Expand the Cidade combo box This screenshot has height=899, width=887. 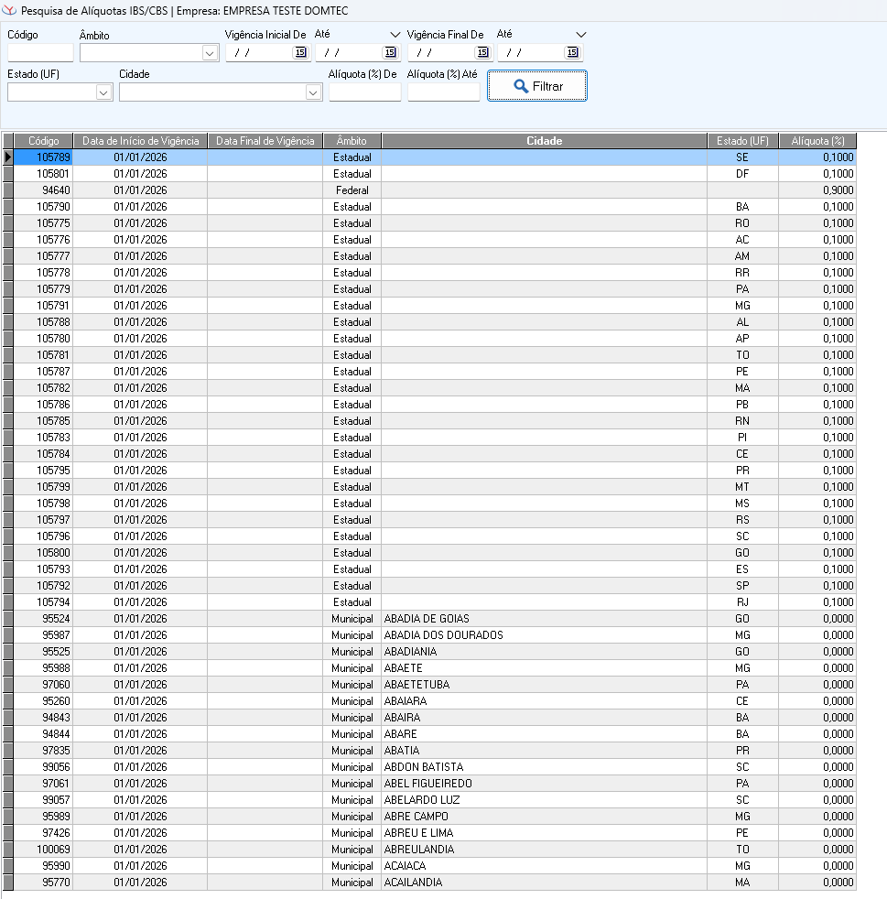[x=313, y=92]
